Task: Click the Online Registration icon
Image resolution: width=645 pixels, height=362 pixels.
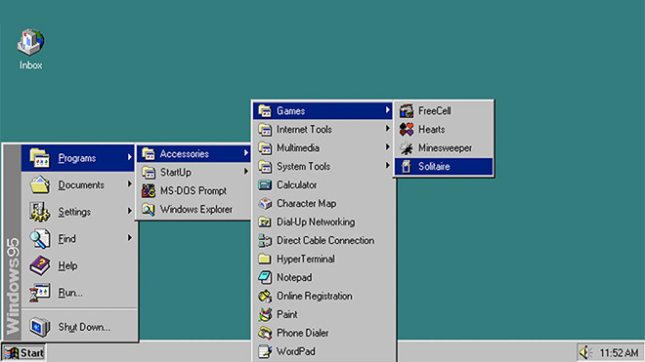Action: (x=265, y=296)
